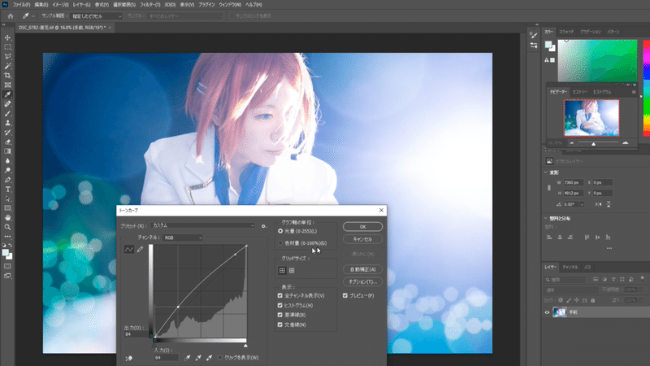Select 色材量 (0-100%) radio button
The image size is (650, 366).
tap(280, 243)
